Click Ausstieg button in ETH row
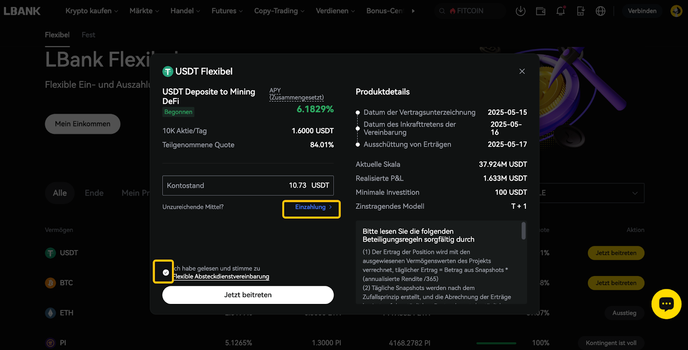688x350 pixels. click(x=624, y=313)
